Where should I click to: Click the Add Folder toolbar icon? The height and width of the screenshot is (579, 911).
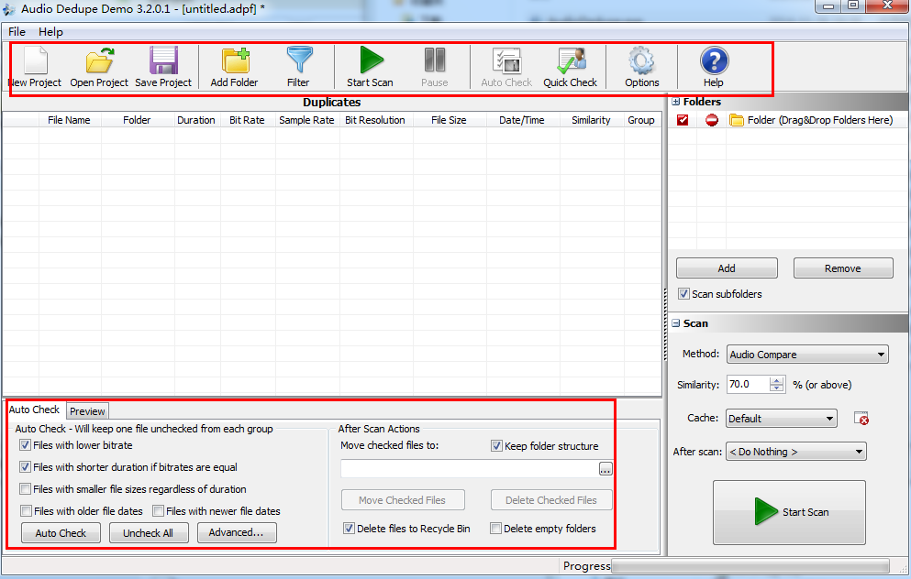coord(235,60)
